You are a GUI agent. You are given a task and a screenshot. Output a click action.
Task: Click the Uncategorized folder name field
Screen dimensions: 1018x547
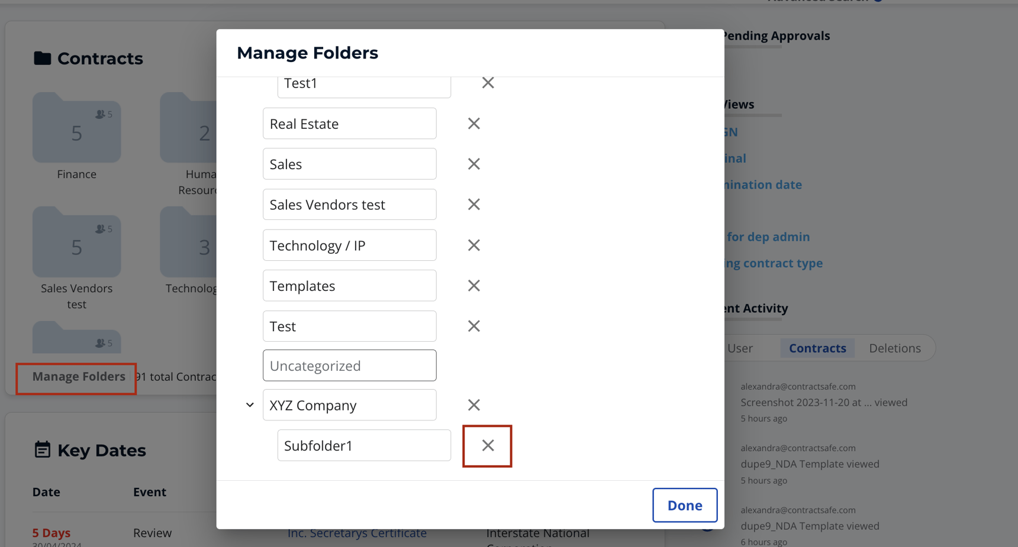tap(349, 365)
